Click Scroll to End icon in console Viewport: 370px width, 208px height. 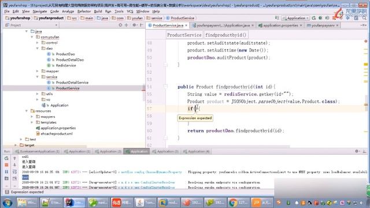click(x=14, y=179)
